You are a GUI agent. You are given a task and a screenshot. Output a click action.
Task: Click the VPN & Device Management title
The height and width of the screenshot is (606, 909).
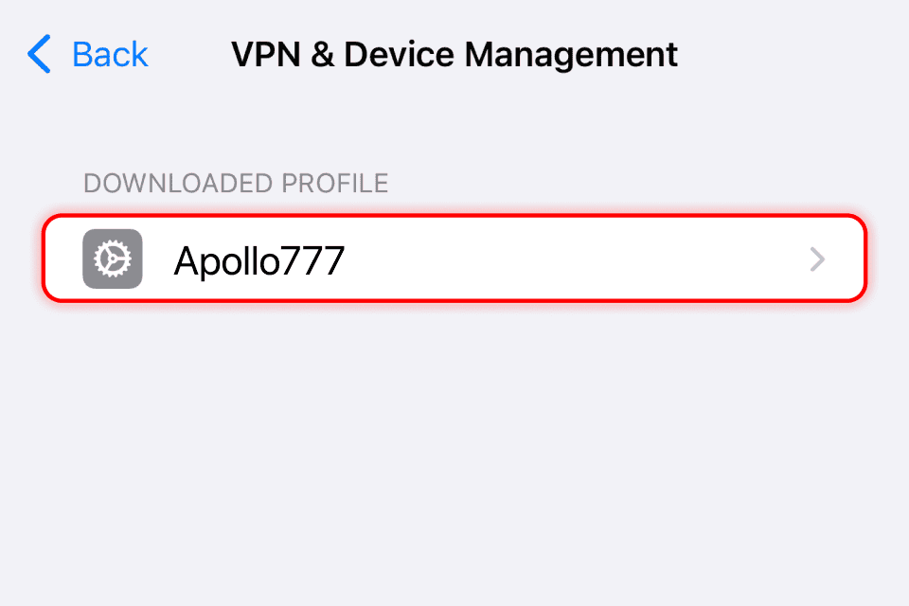pyautogui.click(x=454, y=54)
